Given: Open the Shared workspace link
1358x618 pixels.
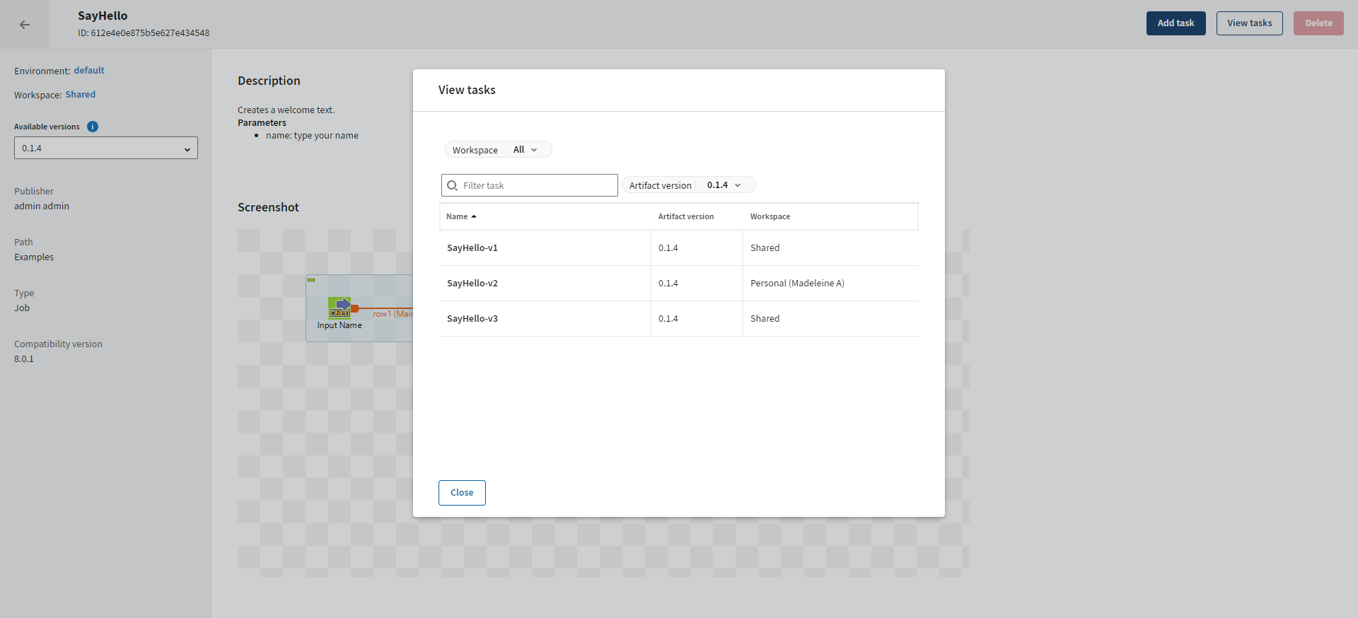Looking at the screenshot, I should coord(81,95).
